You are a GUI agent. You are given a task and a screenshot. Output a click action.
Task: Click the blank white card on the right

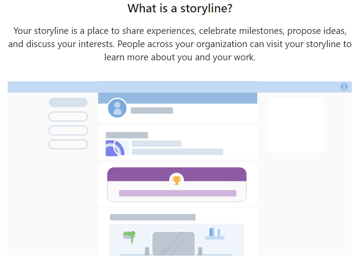pos(296,125)
